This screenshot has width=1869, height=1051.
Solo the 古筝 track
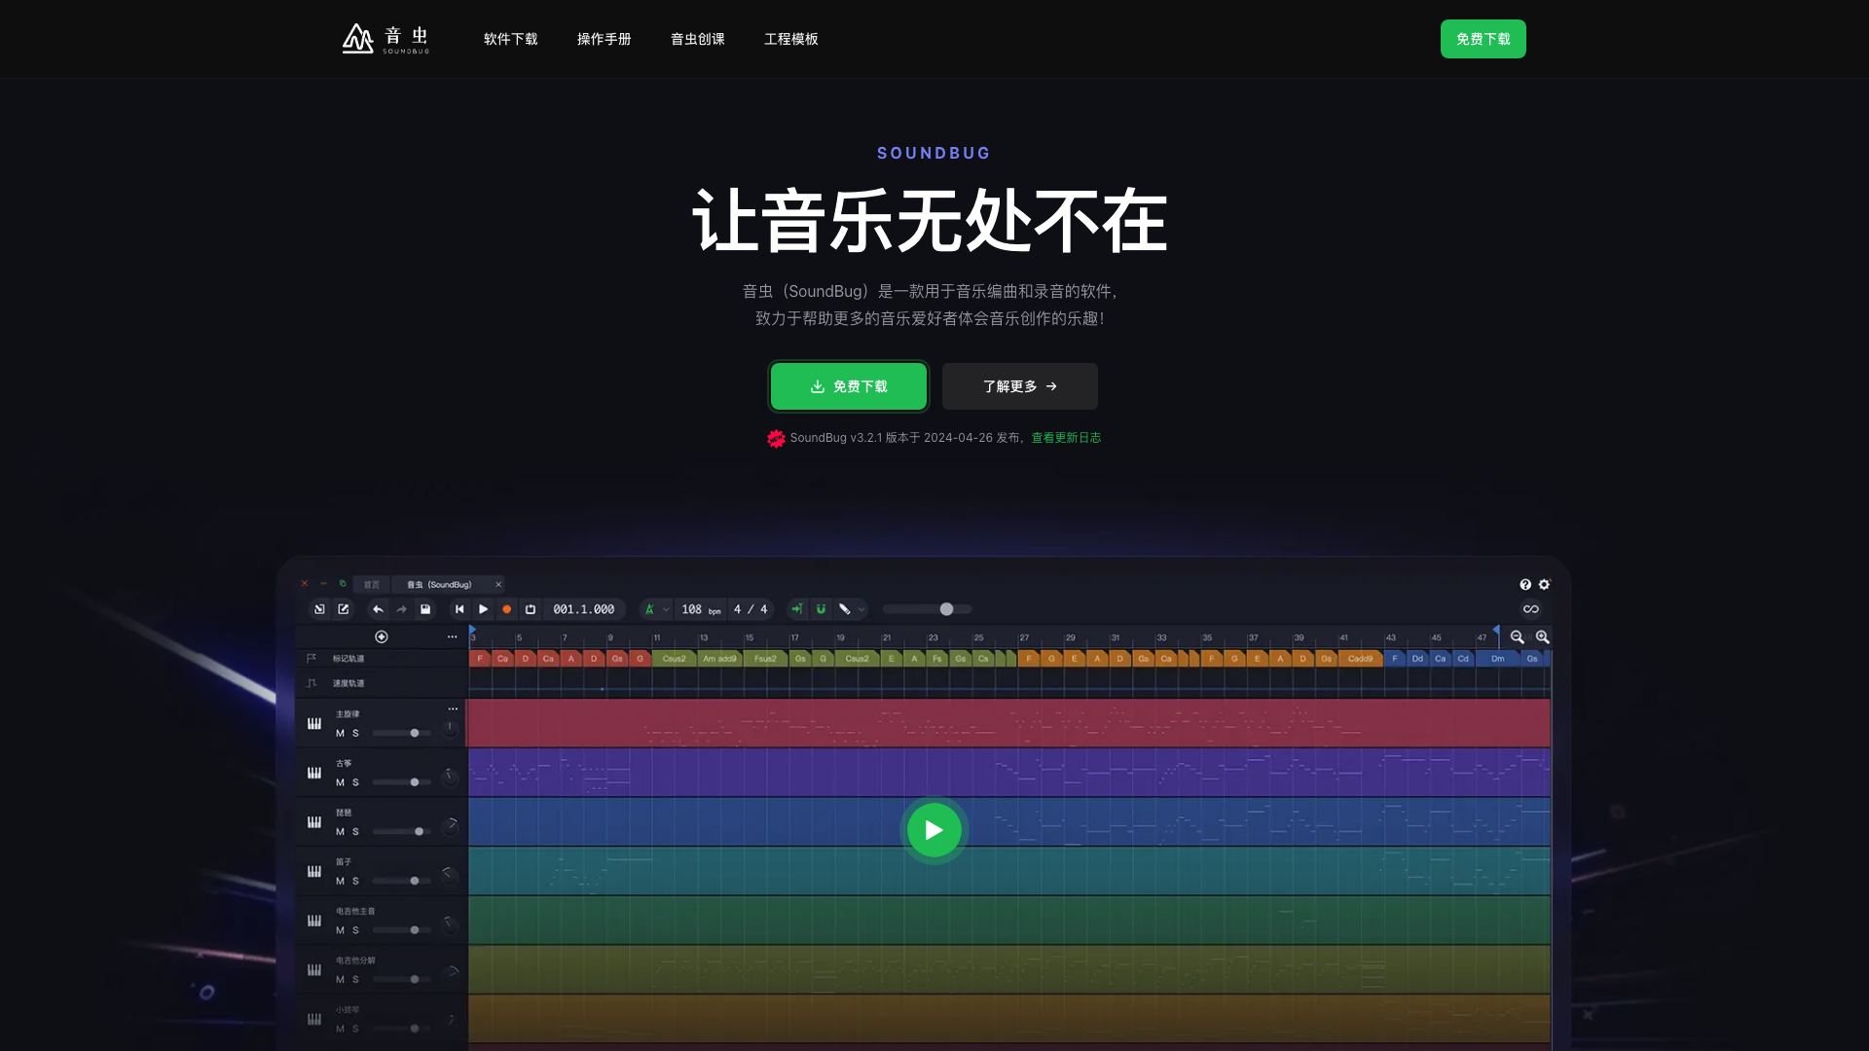355,782
